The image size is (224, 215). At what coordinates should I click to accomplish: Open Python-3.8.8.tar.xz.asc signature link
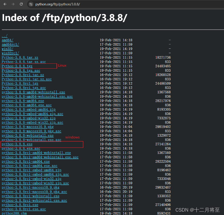point(24,62)
